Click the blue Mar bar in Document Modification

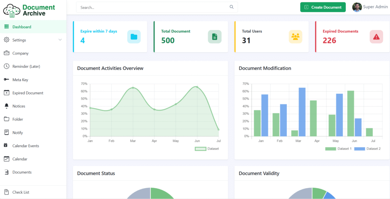point(302,112)
